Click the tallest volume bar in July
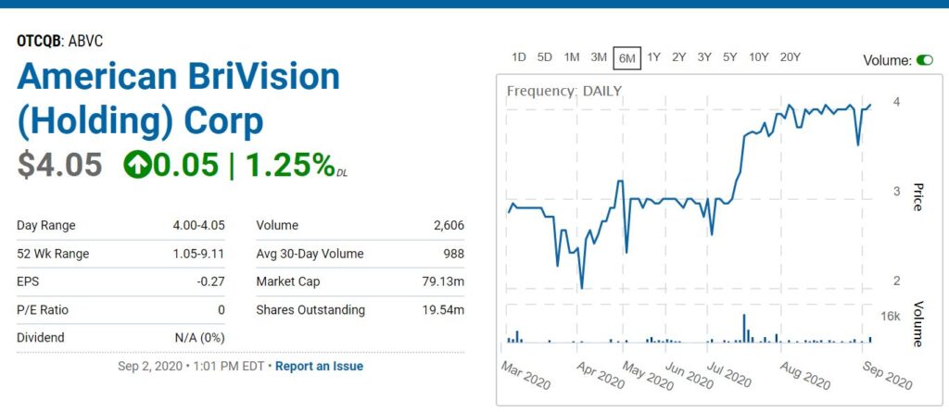 click(744, 329)
